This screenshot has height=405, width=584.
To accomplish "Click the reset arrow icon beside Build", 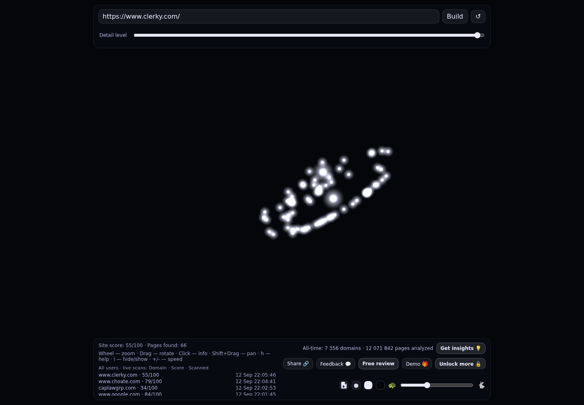I will pyautogui.click(x=478, y=17).
